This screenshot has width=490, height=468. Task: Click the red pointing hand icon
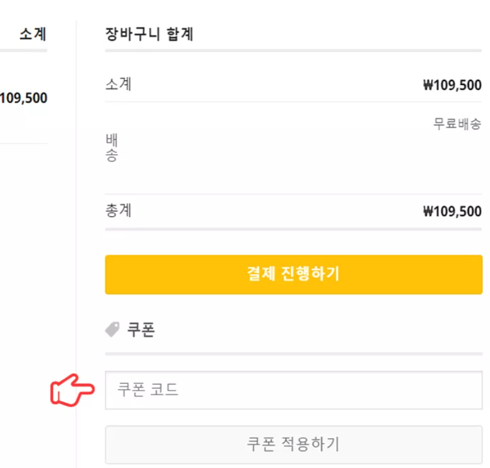click(x=72, y=391)
